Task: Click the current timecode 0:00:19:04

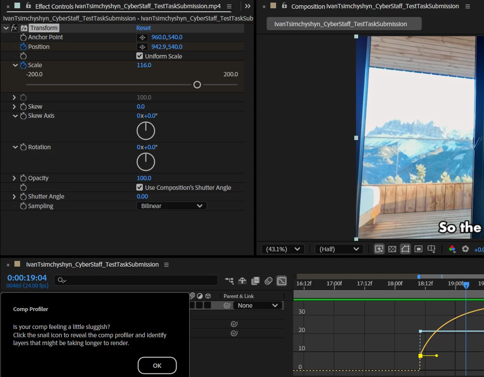Action: (x=27, y=278)
